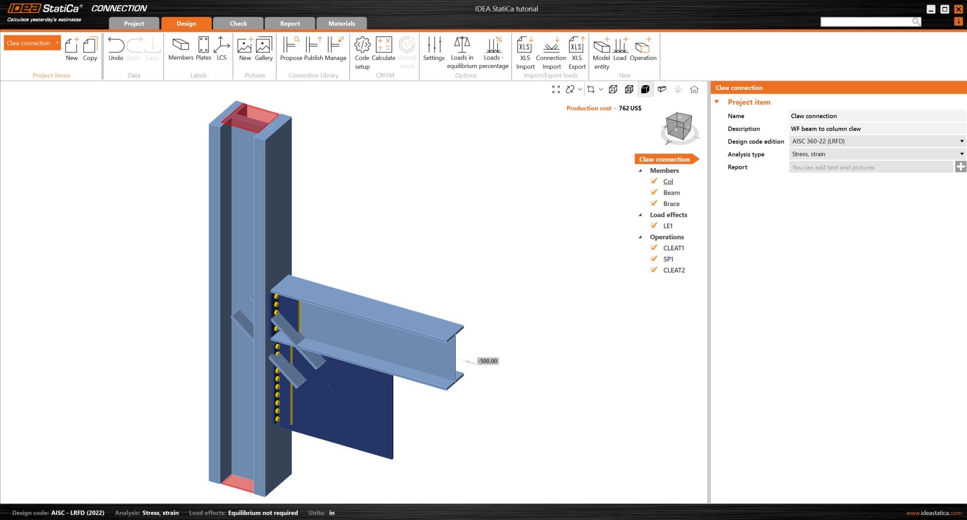Open the LCS tool

click(x=222, y=49)
